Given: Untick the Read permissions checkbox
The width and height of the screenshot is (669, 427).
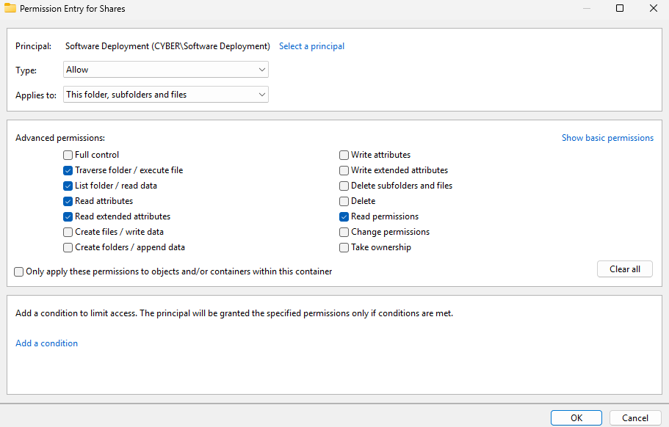Looking at the screenshot, I should (x=344, y=216).
